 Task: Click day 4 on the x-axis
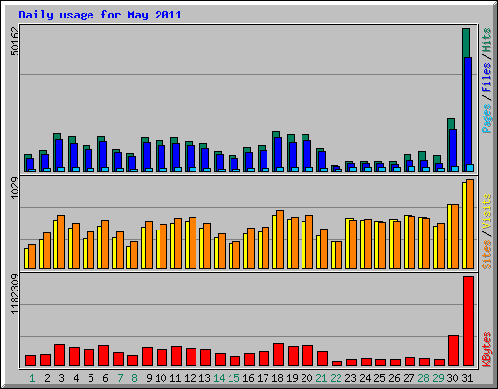point(76,378)
